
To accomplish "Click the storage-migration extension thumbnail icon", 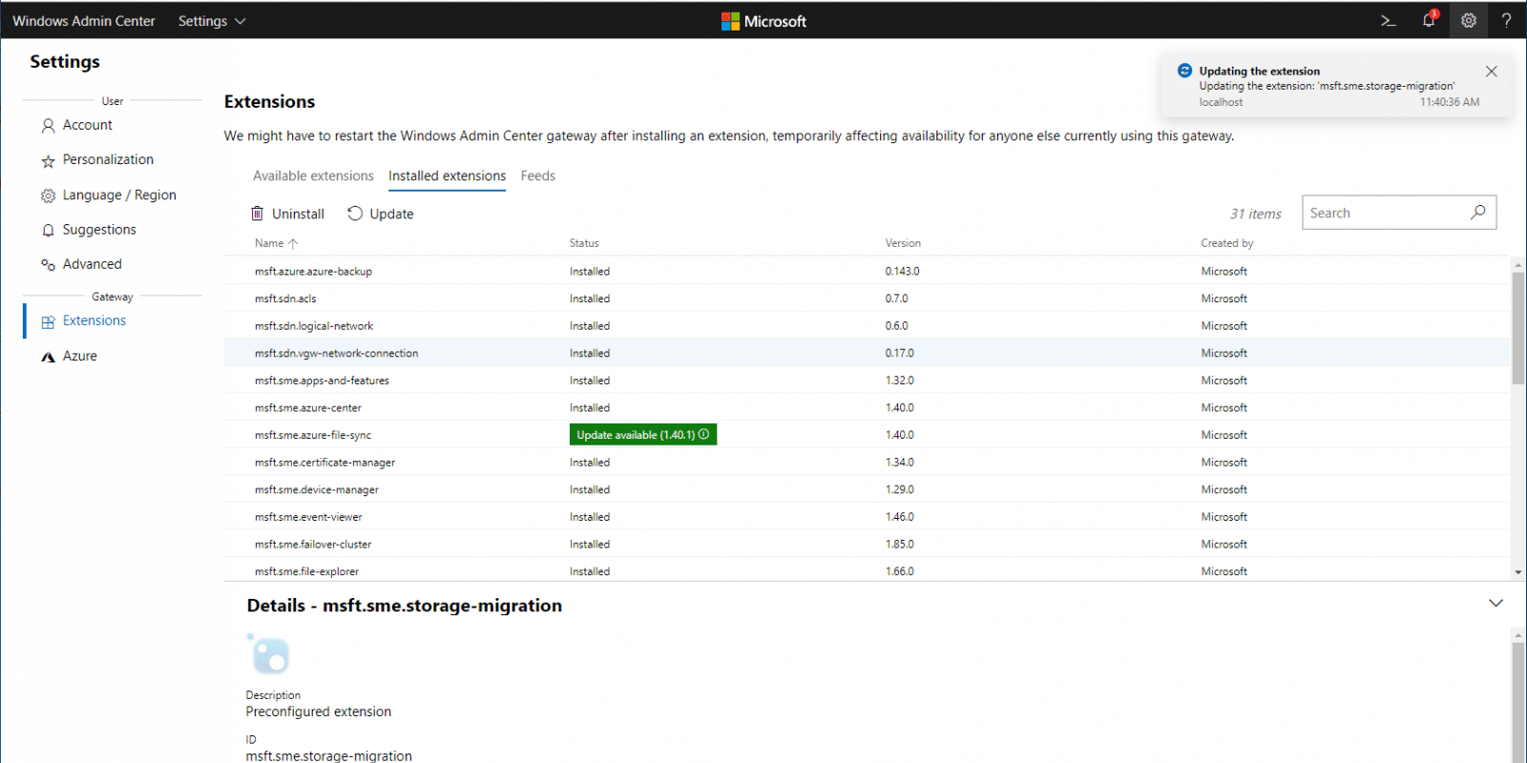I will tap(268, 654).
